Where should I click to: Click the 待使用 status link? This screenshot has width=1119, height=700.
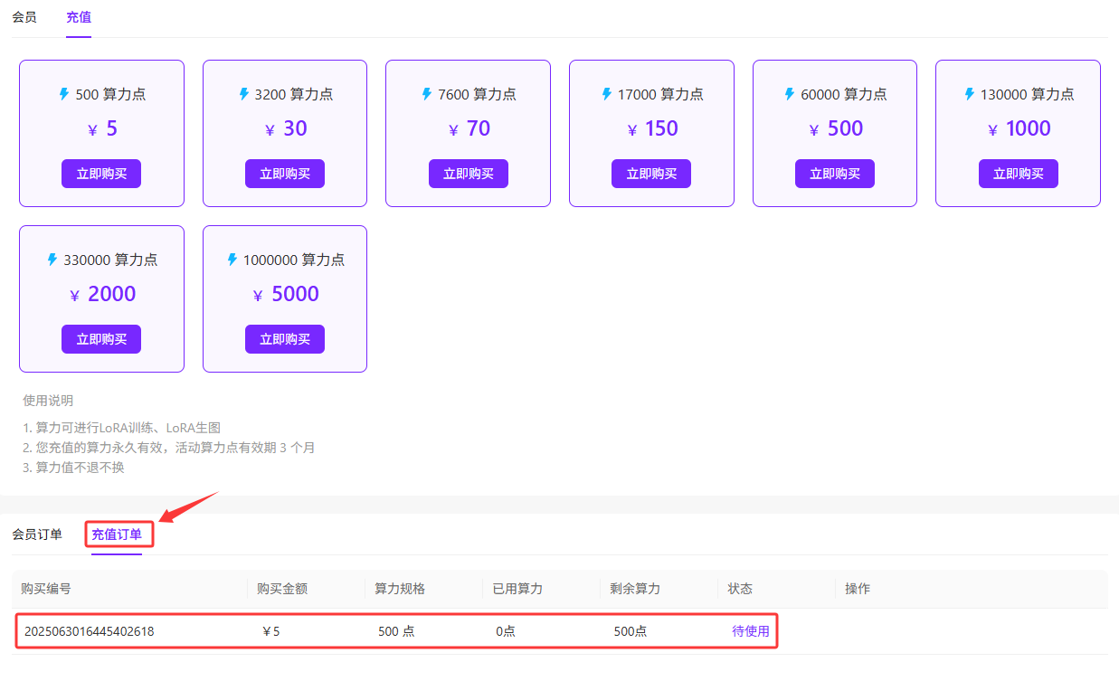750,631
